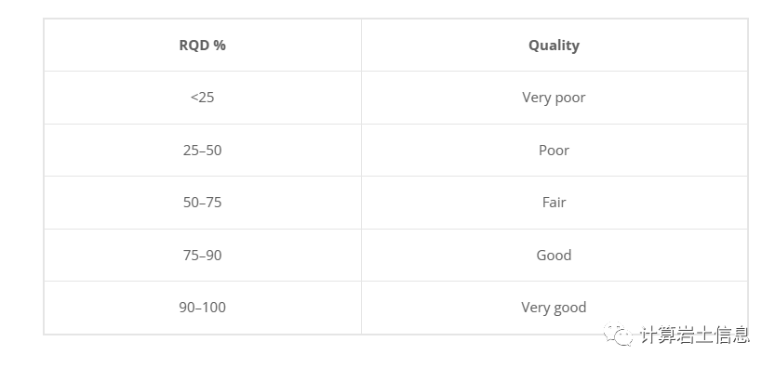The width and height of the screenshot is (775, 368).
Task: Click the Very poor quality cell
Action: pos(555,98)
